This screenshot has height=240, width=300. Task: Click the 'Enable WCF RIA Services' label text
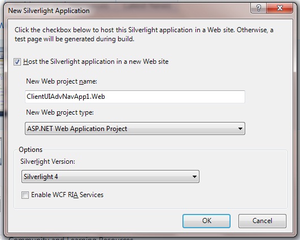[x=67, y=195]
